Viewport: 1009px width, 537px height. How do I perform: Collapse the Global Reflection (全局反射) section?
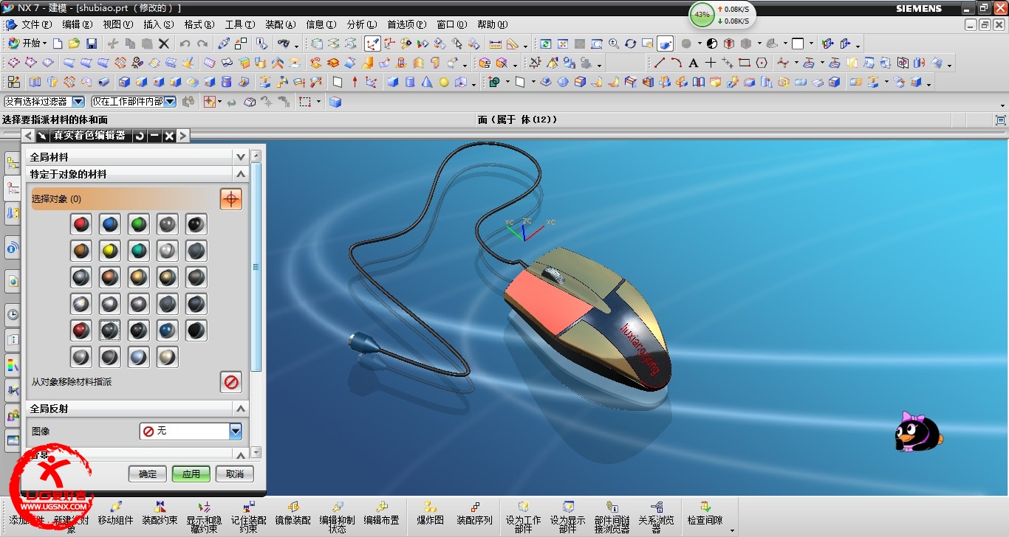(x=240, y=408)
